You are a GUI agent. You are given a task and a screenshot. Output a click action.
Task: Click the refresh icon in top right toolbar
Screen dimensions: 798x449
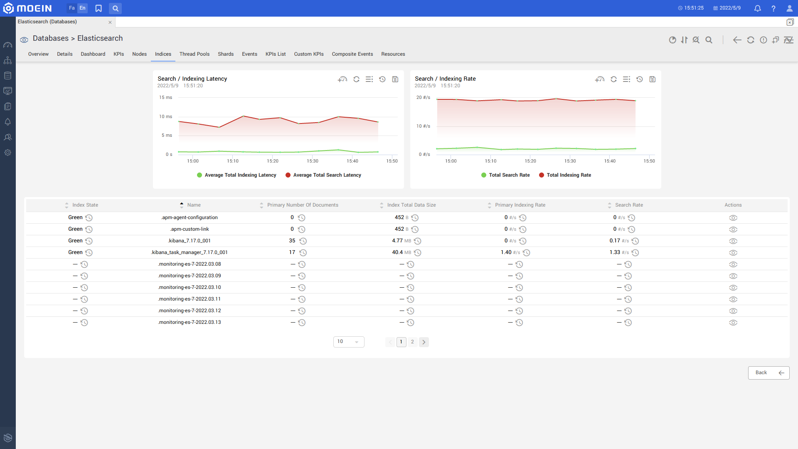click(x=750, y=39)
